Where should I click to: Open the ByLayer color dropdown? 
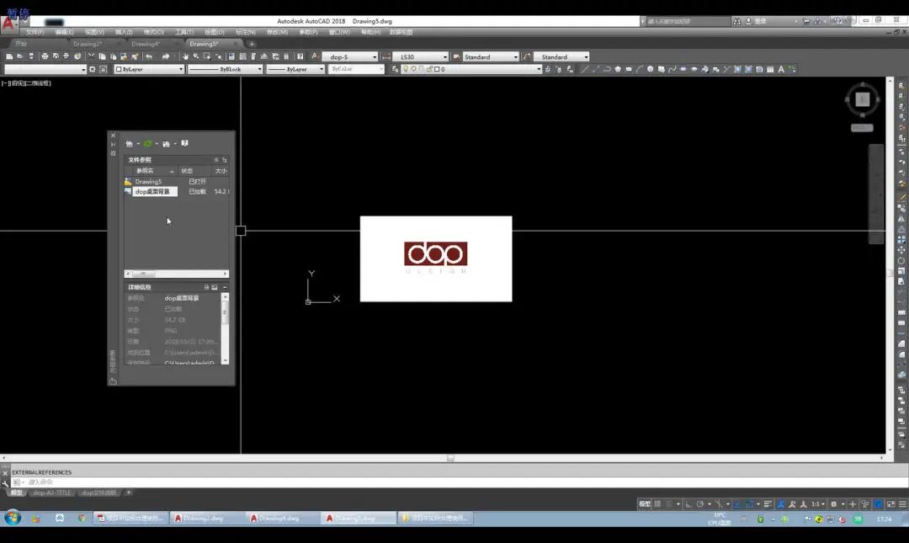pos(181,69)
